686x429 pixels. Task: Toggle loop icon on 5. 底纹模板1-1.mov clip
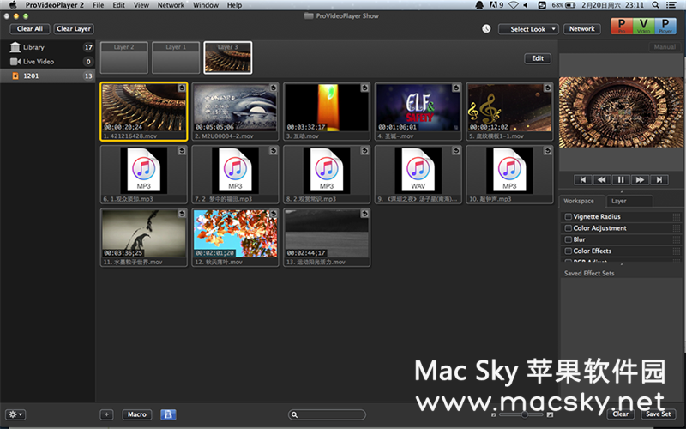pyautogui.click(x=547, y=88)
